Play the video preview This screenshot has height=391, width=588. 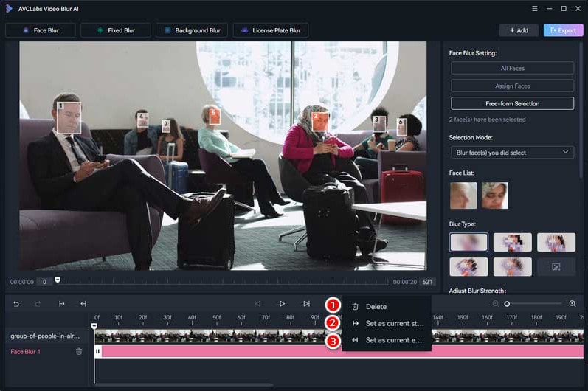(x=282, y=303)
